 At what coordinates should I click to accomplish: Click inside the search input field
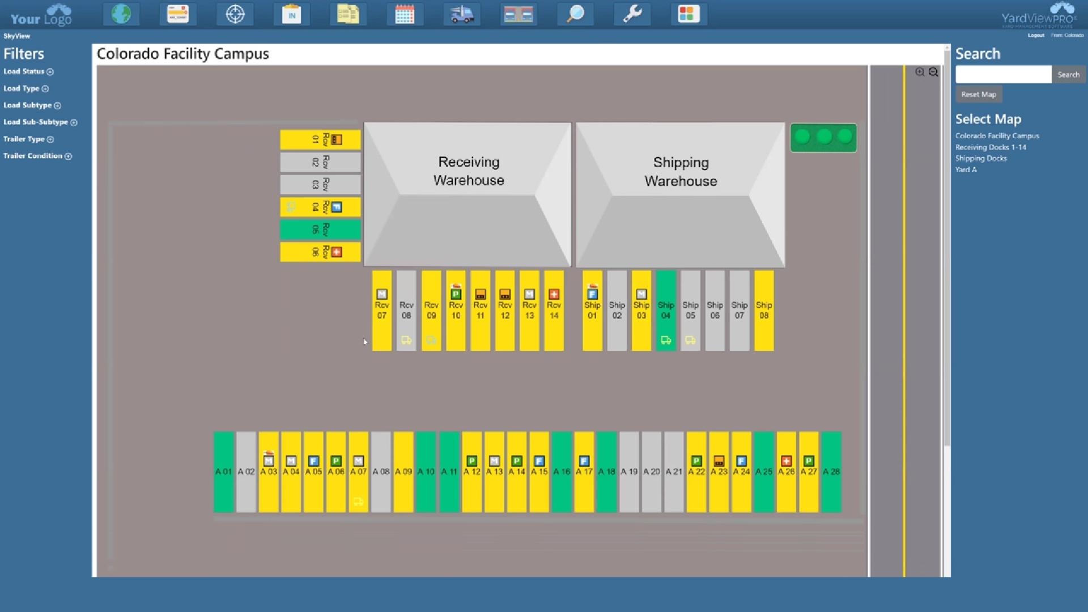[x=1003, y=74]
